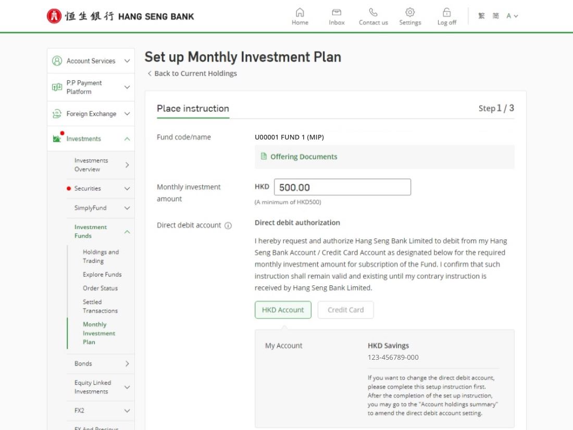573x430 pixels.
Task: Click the Log off padlock icon
Action: tap(446, 12)
